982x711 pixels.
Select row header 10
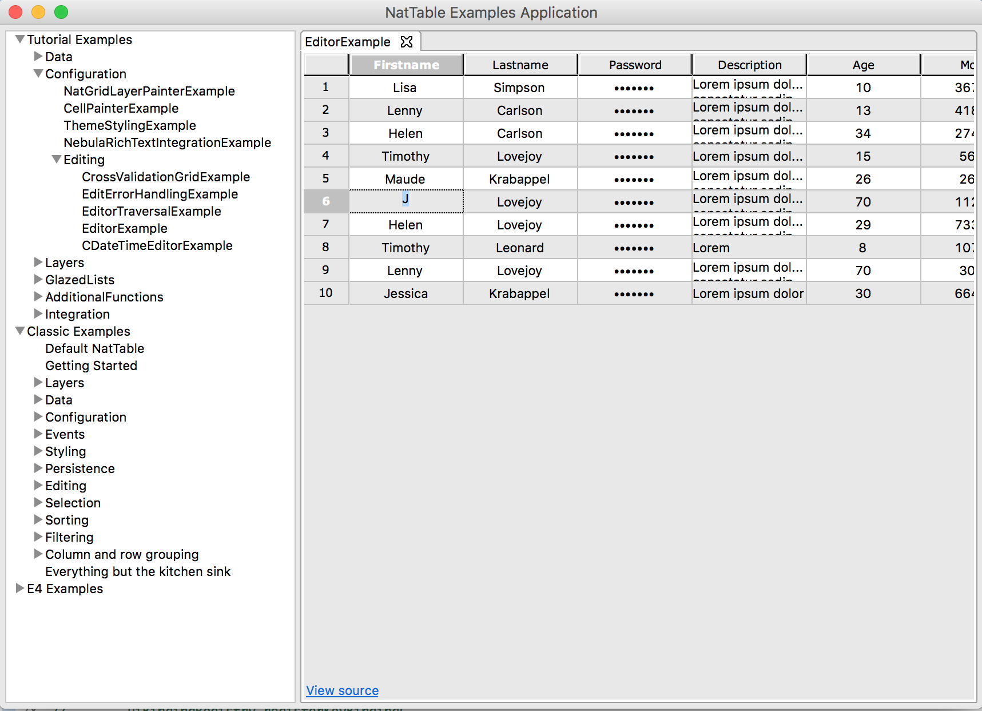326,293
